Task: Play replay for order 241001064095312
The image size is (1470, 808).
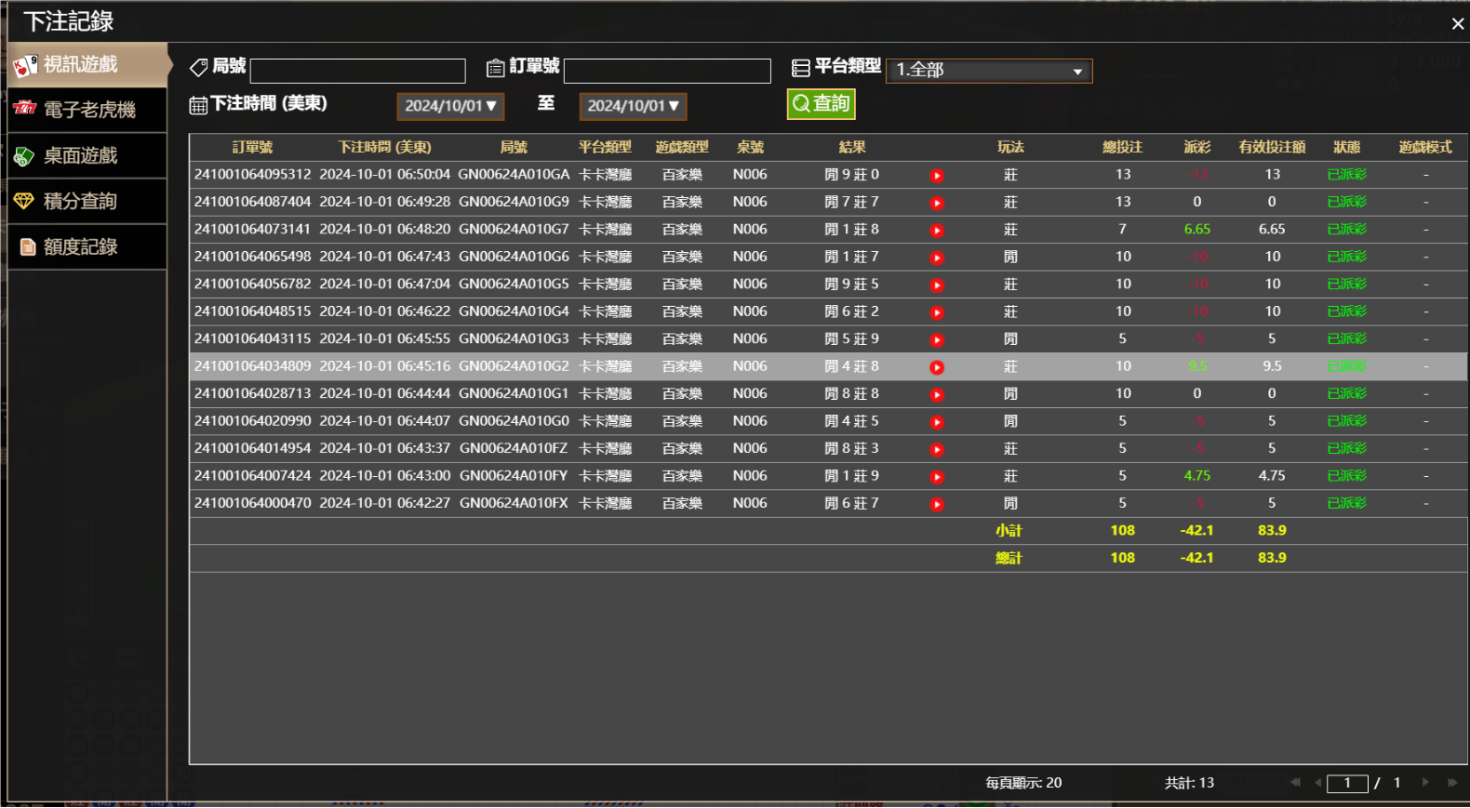Action: click(x=937, y=176)
